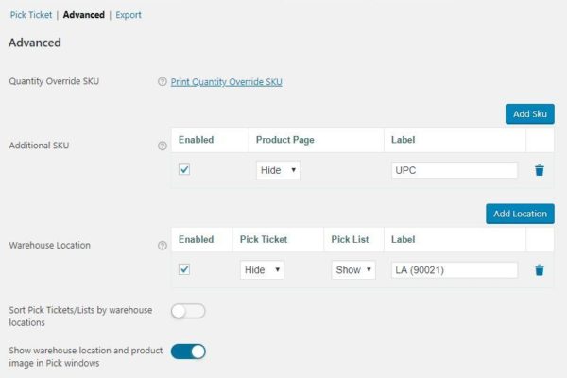Click the UPC label input field
This screenshot has width=567, height=378.
click(x=454, y=171)
